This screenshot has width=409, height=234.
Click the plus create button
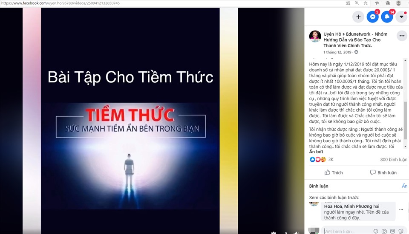point(358,17)
